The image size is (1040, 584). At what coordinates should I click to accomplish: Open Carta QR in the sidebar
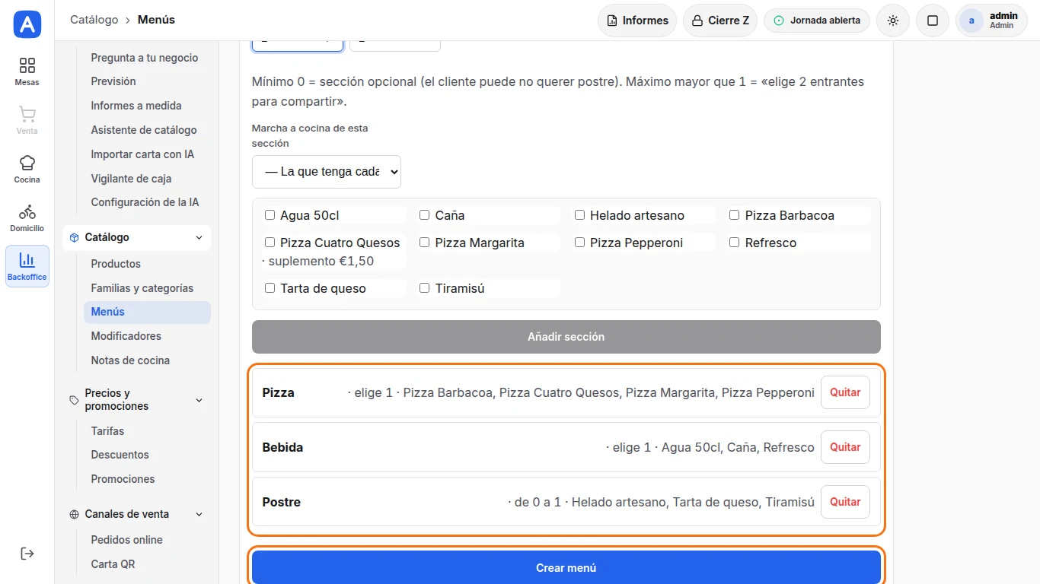tap(147, 564)
